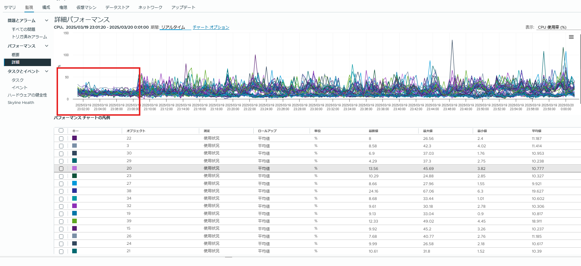Check the checkbox for object 20
Viewport: 581px width, 266px height.
coord(61,169)
